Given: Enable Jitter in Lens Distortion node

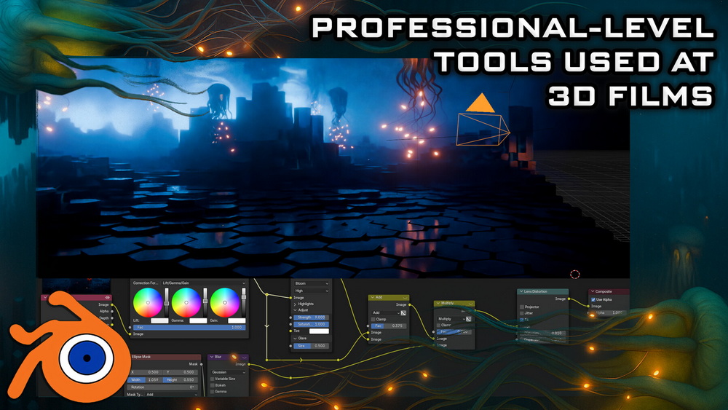Looking at the screenshot, I should point(522,313).
